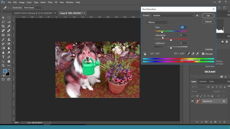The height and width of the screenshot is (129, 230).
Task: Click the on-image adjustment hand icon
Action: coord(145,54)
